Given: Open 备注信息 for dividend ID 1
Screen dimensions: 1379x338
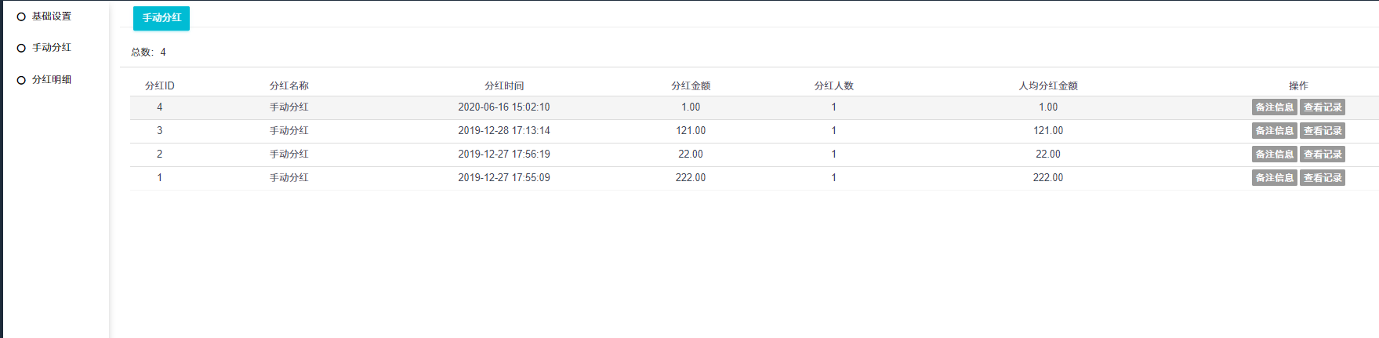Looking at the screenshot, I should coord(1274,178).
